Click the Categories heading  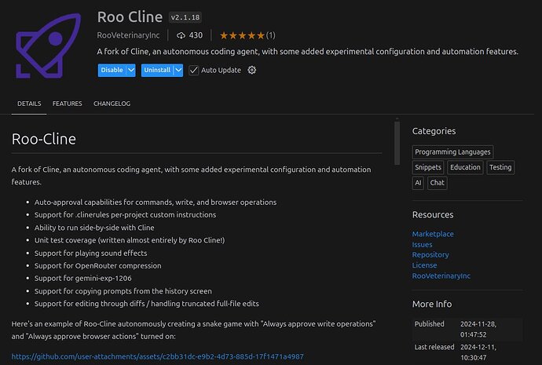[x=434, y=131]
